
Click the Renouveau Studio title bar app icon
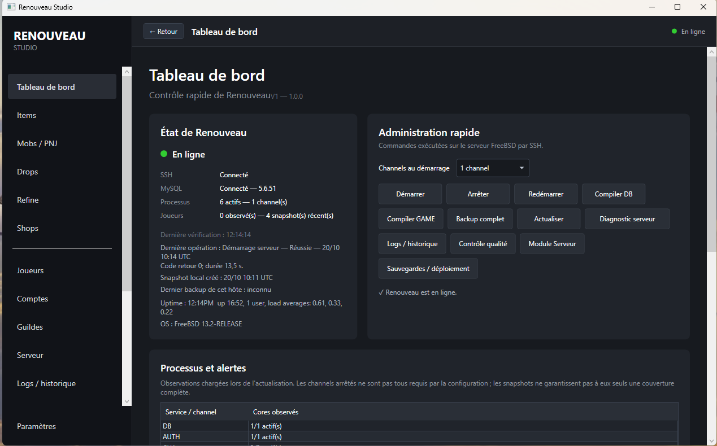(10, 7)
